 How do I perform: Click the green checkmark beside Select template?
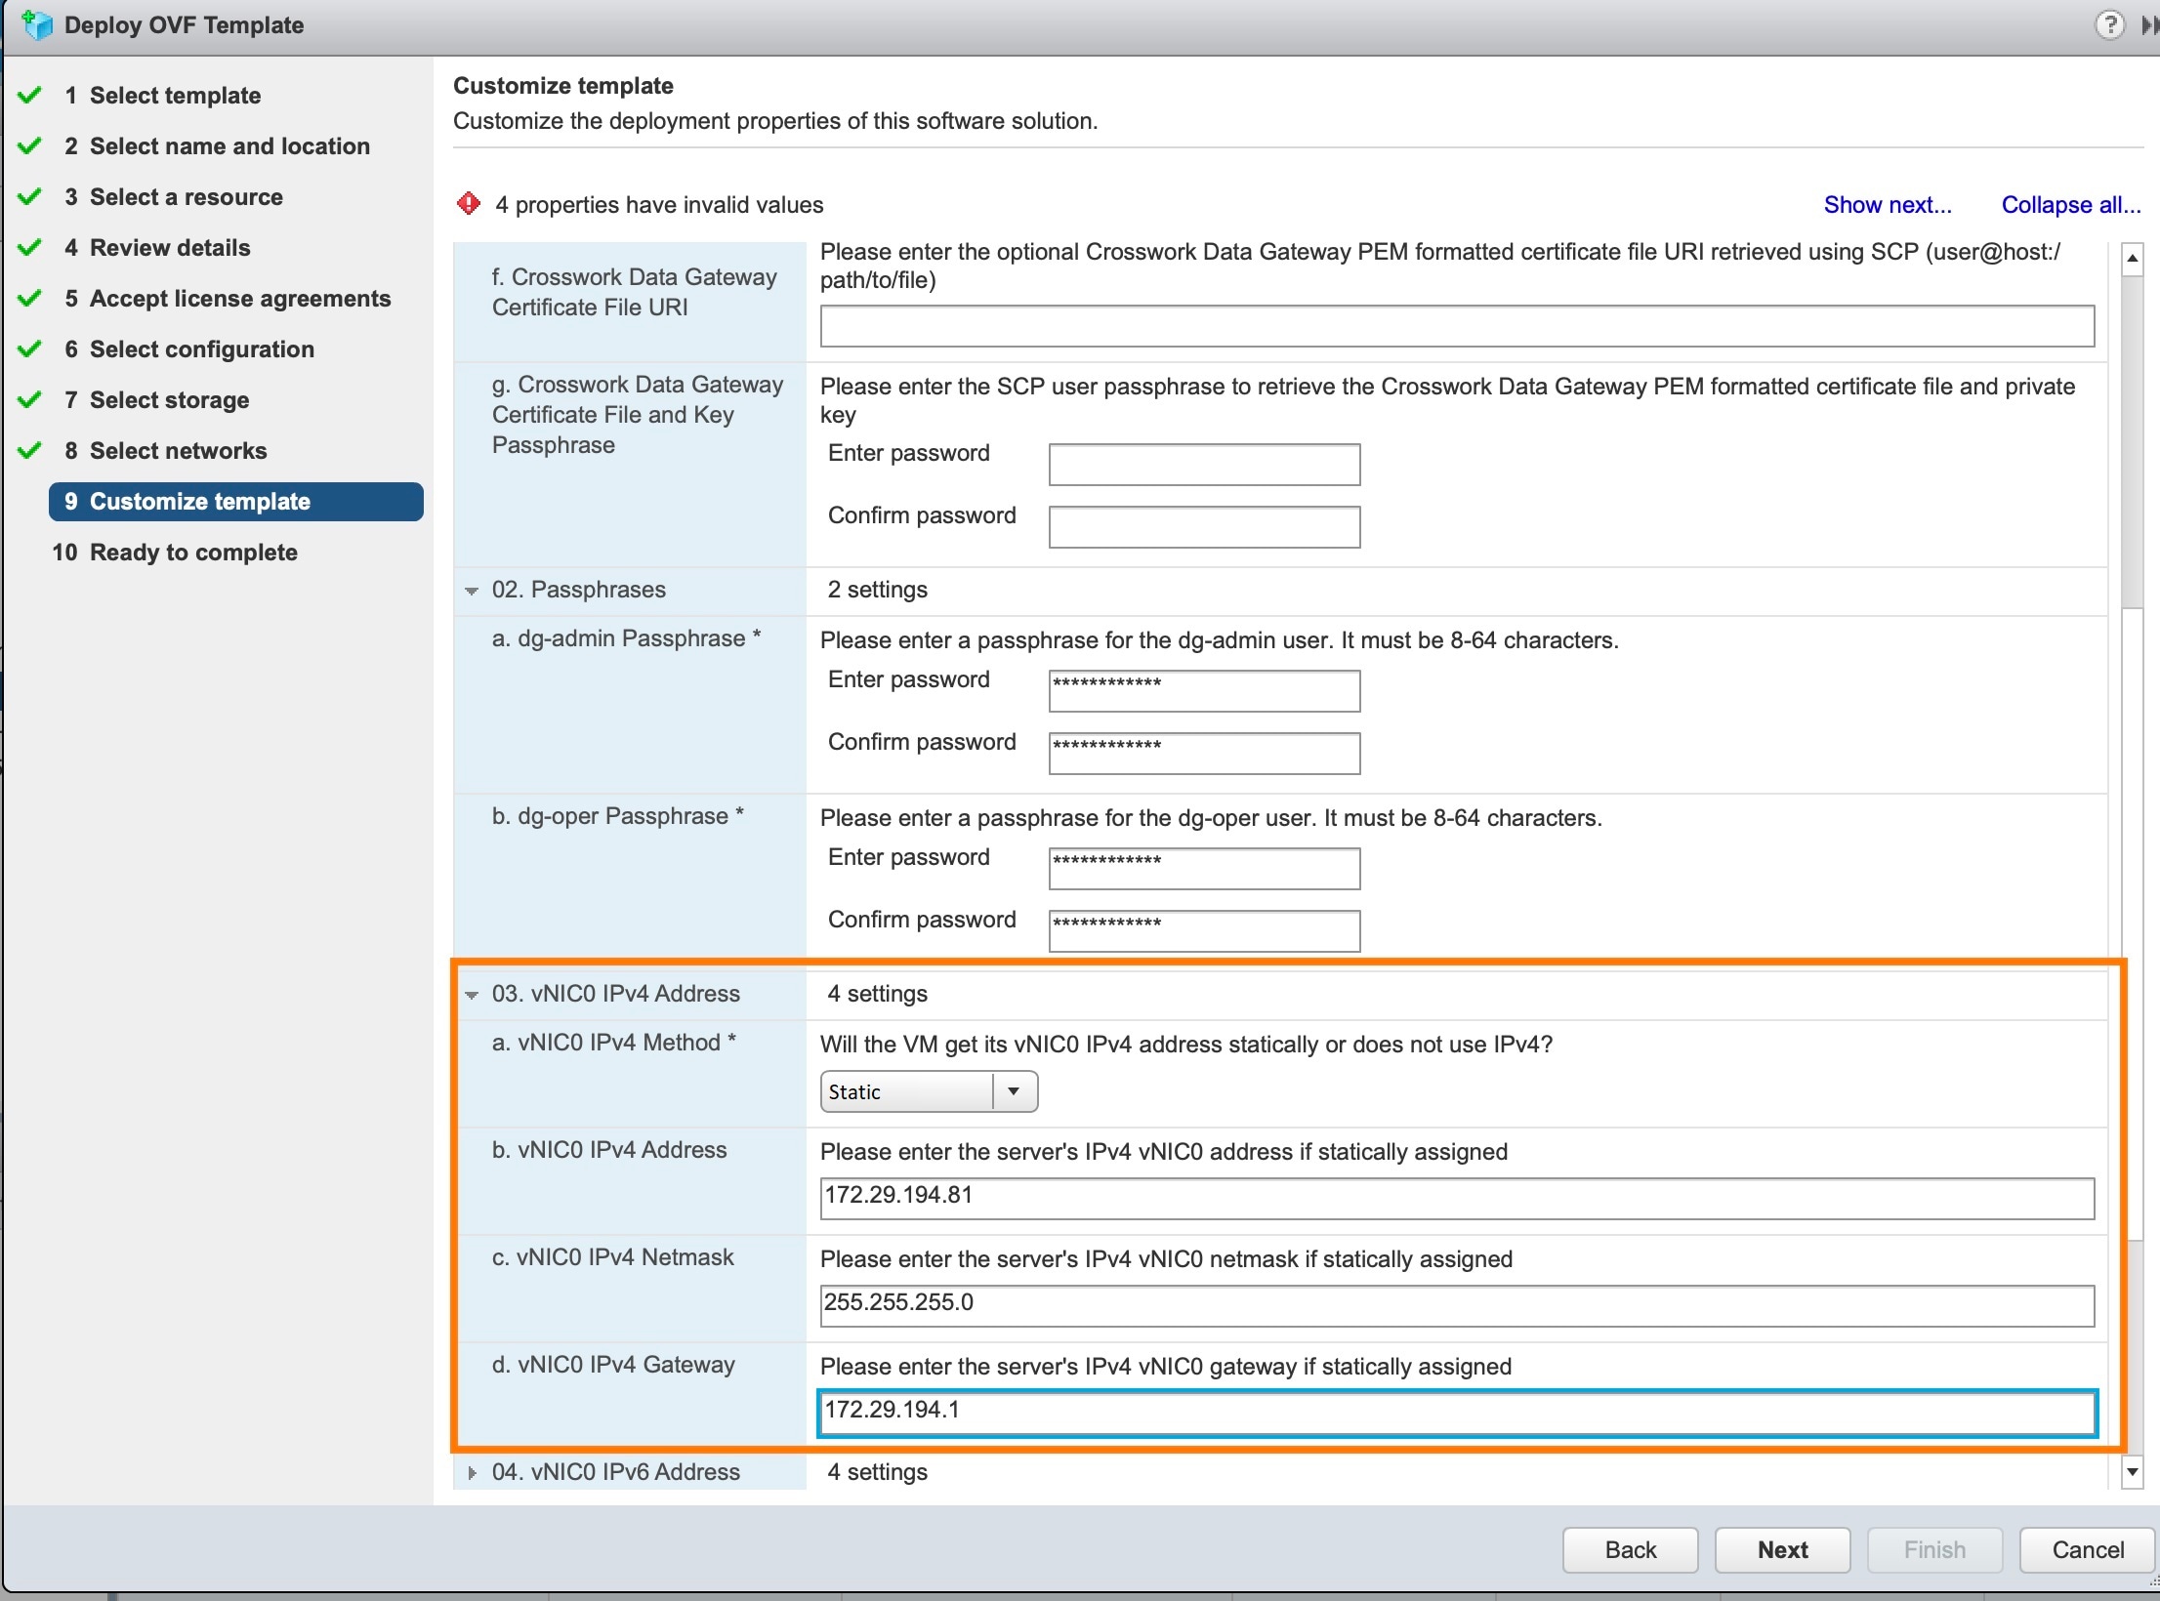29,94
